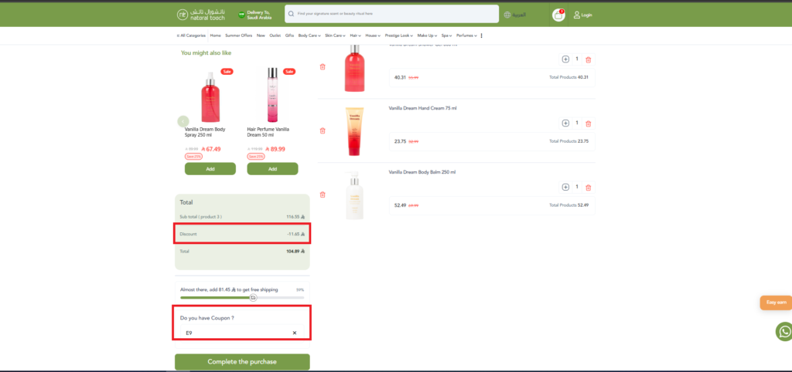This screenshot has width=792, height=372.
Task: Open the shopping cart icon in header
Action: [x=558, y=15]
